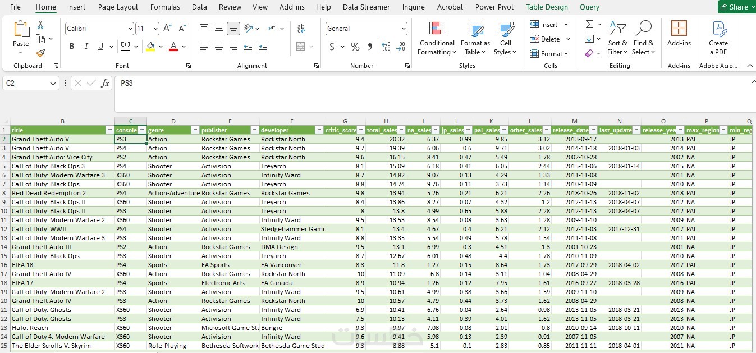Open the filter dropdown on the genre column
This screenshot has height=353, width=756.
click(x=195, y=130)
